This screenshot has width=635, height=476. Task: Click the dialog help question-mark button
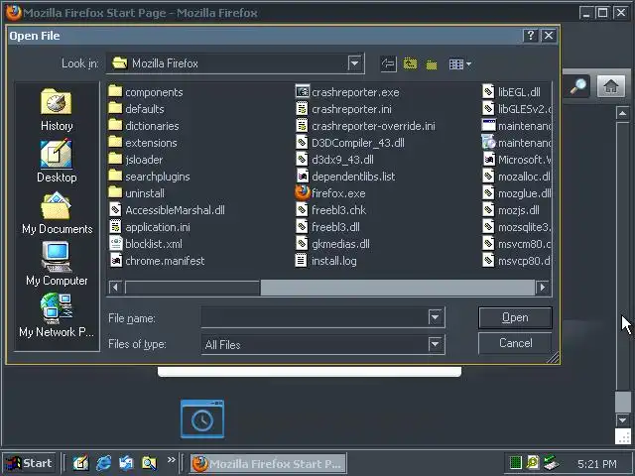(530, 36)
